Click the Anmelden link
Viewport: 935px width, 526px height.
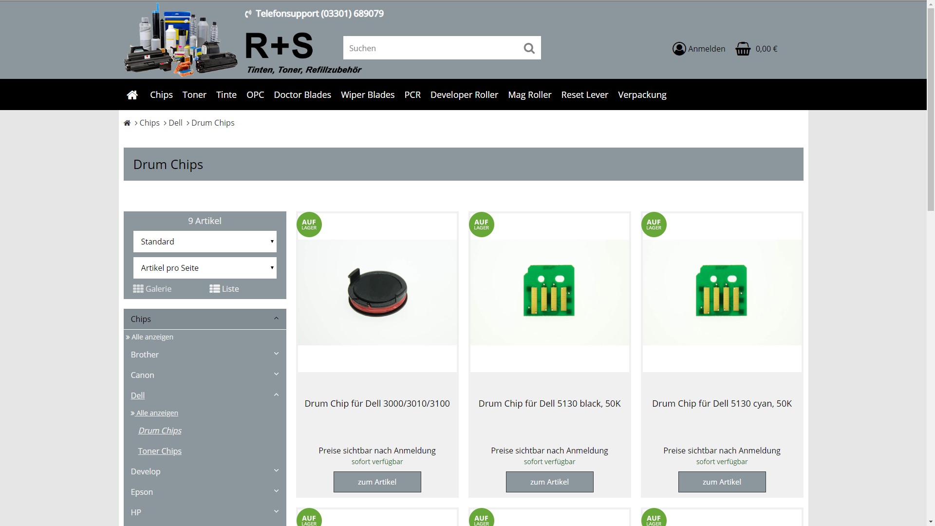point(707,49)
